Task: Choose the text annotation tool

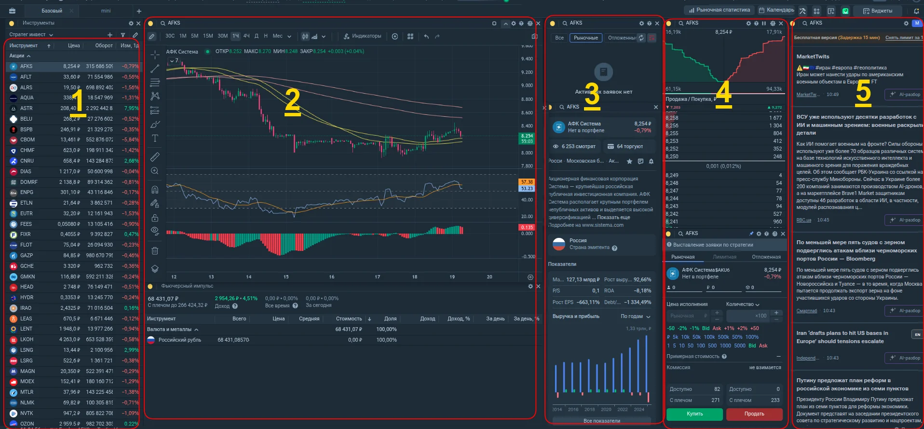Action: coord(155,138)
